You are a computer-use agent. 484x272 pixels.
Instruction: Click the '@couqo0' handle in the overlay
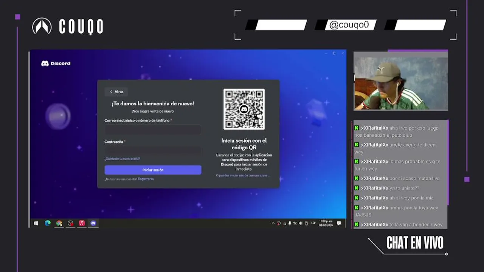click(x=349, y=25)
